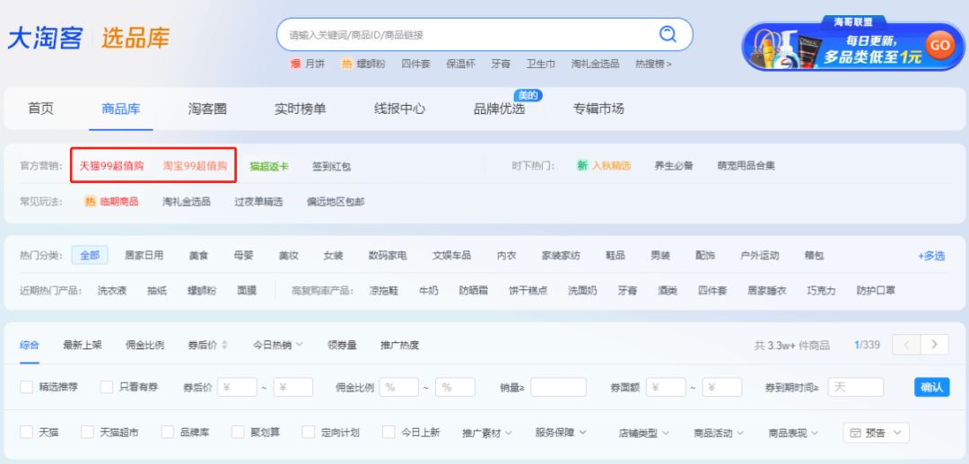Open the 实时榜单 tab

(300, 109)
